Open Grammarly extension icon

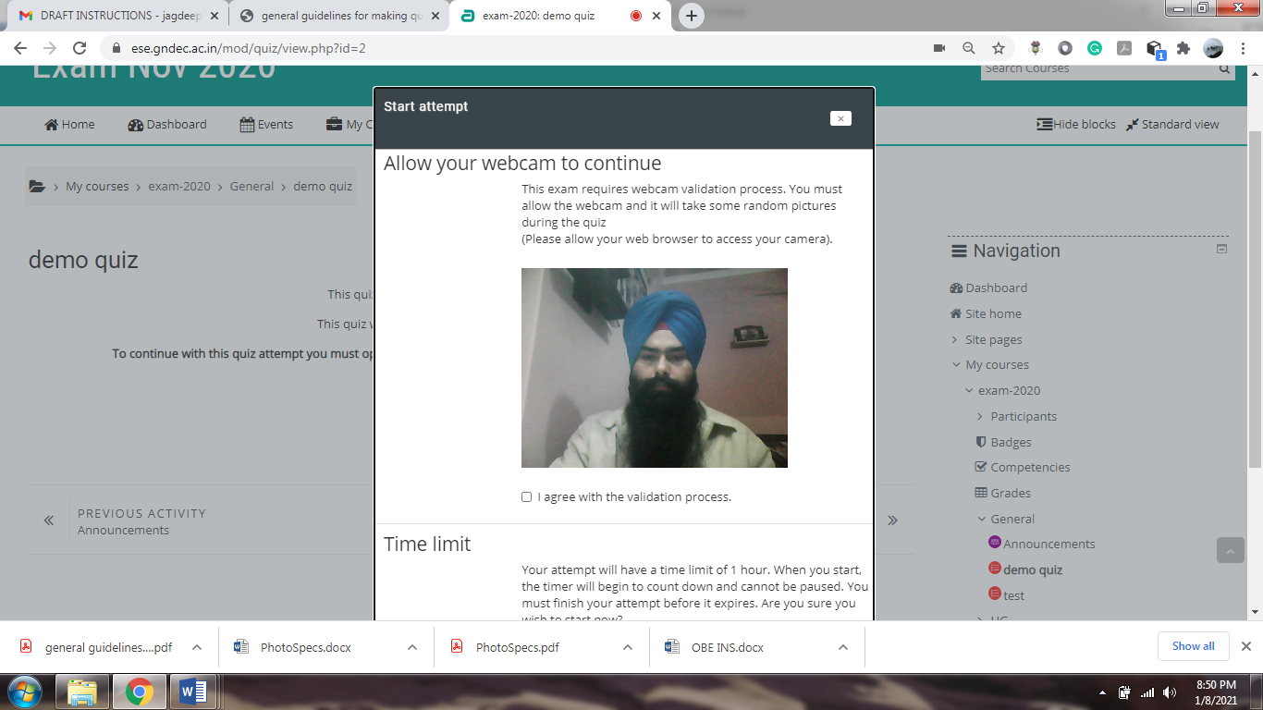pos(1095,48)
